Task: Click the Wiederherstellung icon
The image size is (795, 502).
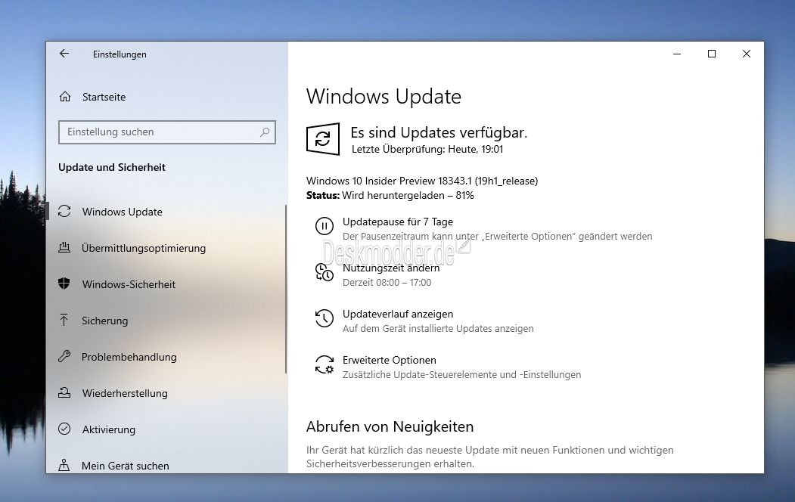Action: [x=64, y=392]
